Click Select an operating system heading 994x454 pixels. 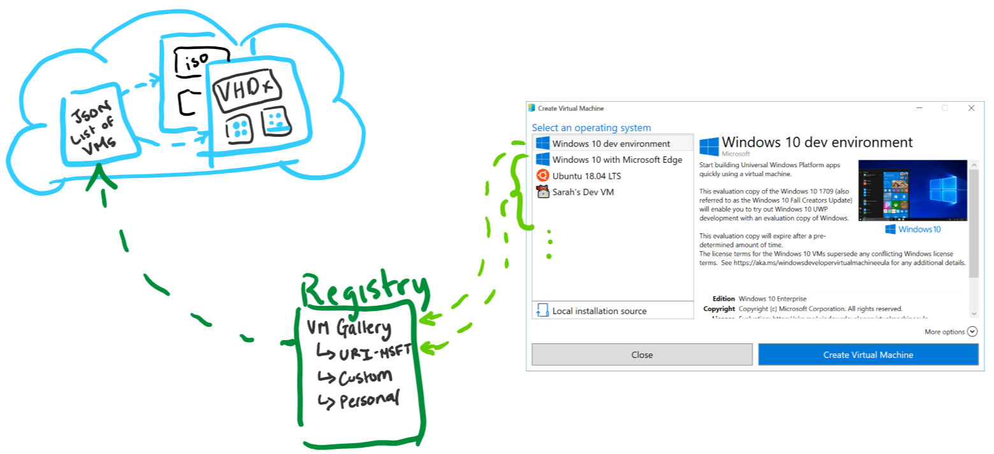pyautogui.click(x=591, y=128)
